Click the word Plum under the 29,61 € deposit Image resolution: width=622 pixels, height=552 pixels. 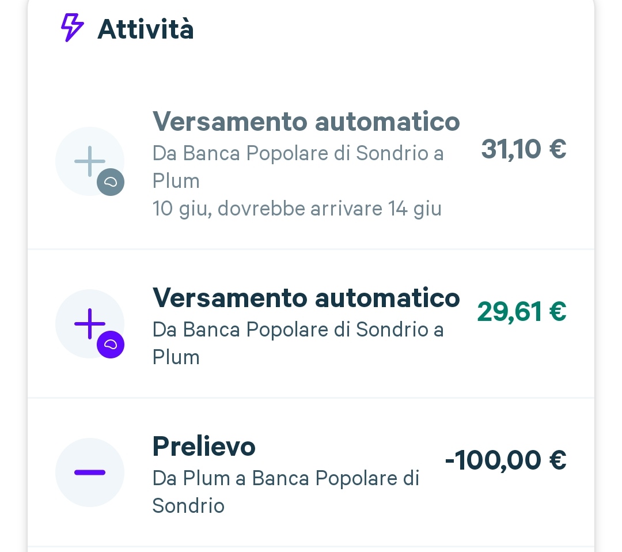tap(176, 358)
